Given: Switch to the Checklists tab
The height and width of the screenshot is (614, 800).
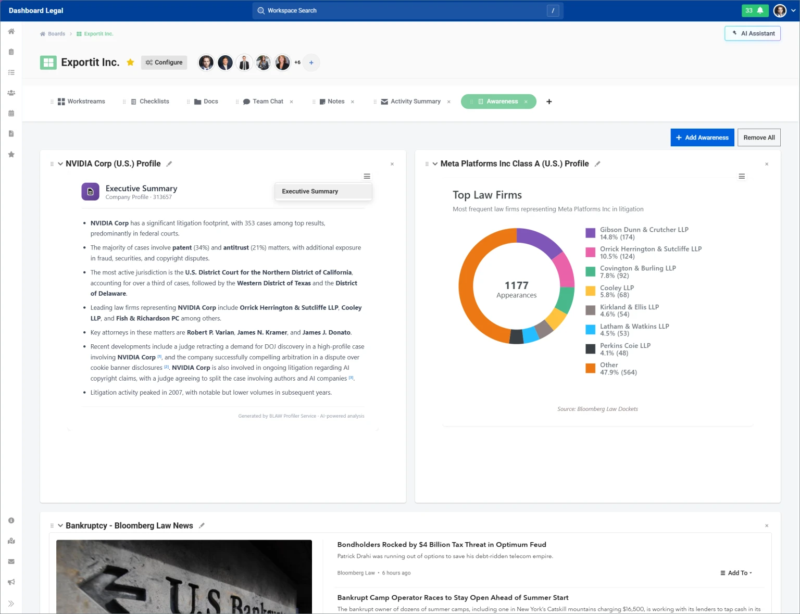Looking at the screenshot, I should [x=150, y=102].
